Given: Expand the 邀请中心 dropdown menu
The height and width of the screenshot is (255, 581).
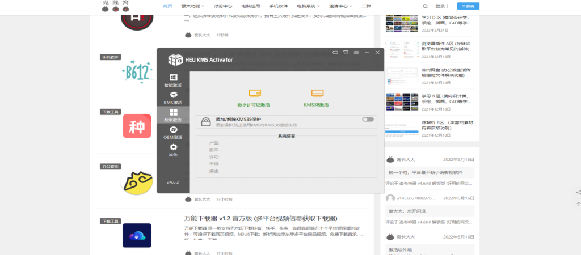Looking at the screenshot, I should coord(340,6).
